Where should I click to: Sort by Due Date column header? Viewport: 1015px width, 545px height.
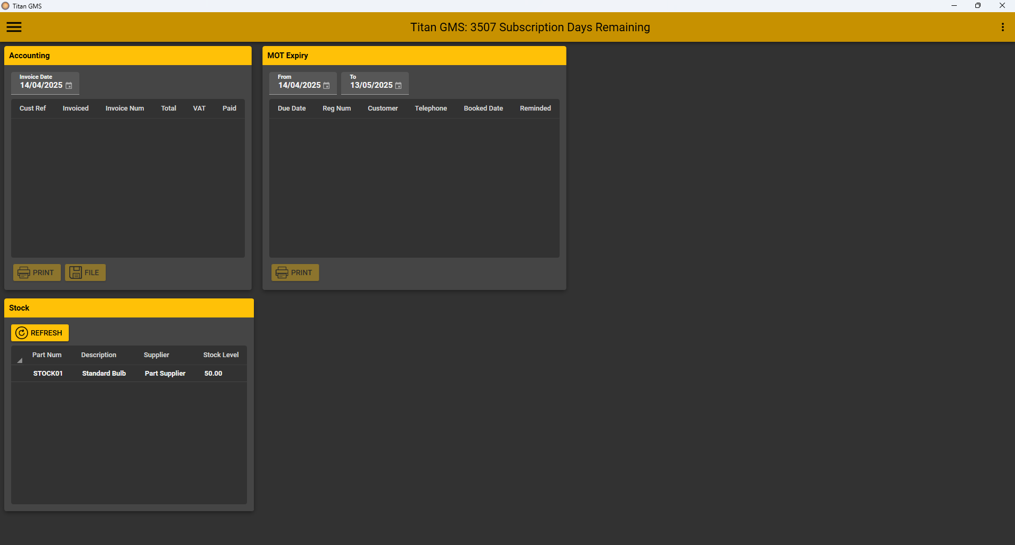click(292, 108)
